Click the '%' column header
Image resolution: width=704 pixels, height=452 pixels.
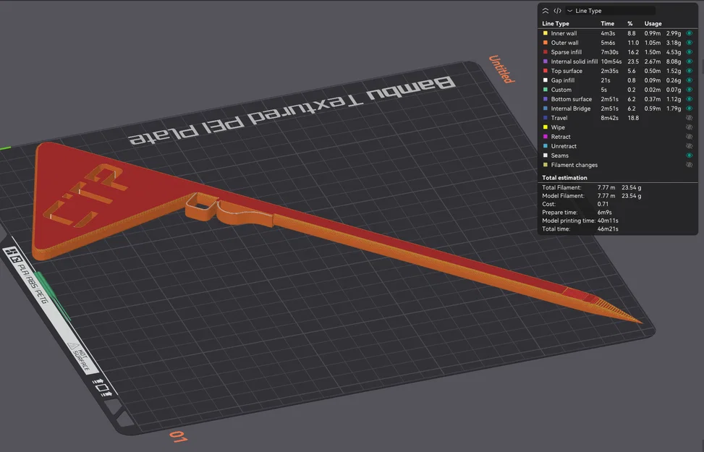point(630,23)
